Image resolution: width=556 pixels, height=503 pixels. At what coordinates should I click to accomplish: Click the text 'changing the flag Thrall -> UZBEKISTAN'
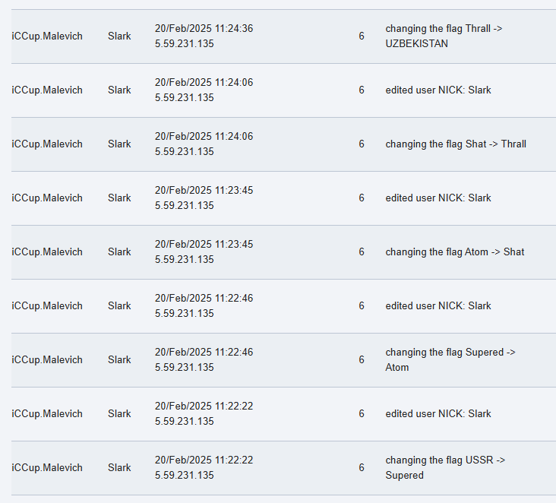tap(444, 36)
